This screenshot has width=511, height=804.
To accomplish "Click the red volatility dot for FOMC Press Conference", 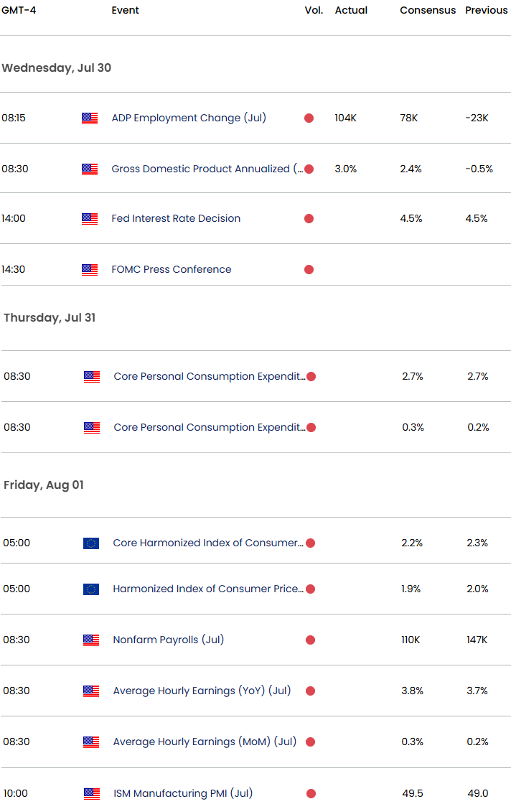I will pyautogui.click(x=309, y=270).
